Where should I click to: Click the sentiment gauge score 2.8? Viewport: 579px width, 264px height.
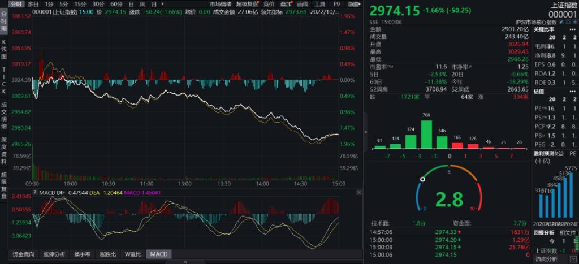(x=450, y=200)
